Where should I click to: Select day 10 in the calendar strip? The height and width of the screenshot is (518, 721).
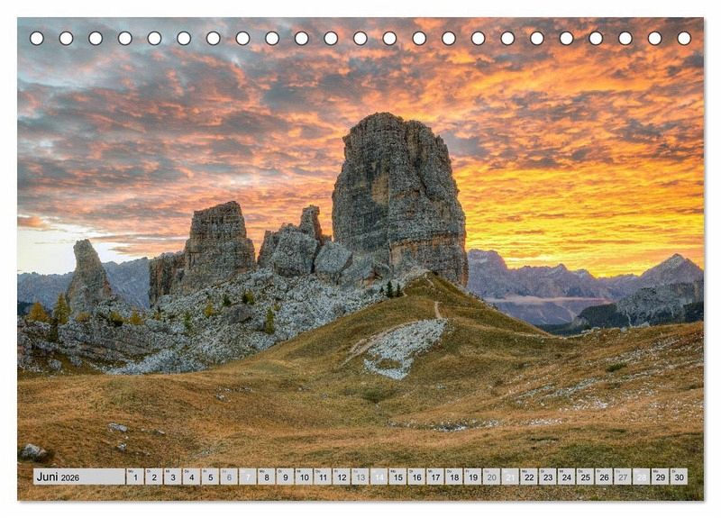click(304, 477)
